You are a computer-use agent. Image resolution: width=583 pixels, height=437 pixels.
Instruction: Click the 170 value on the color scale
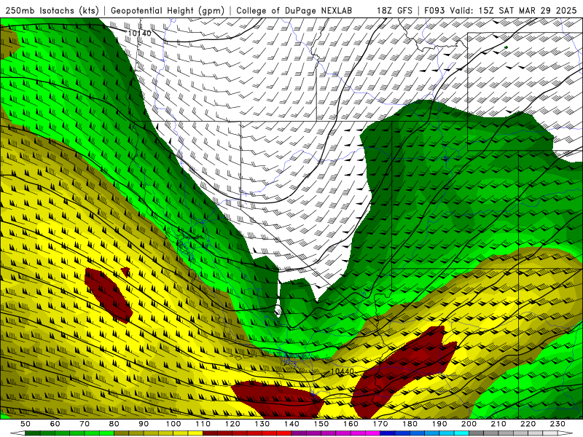tap(380, 424)
